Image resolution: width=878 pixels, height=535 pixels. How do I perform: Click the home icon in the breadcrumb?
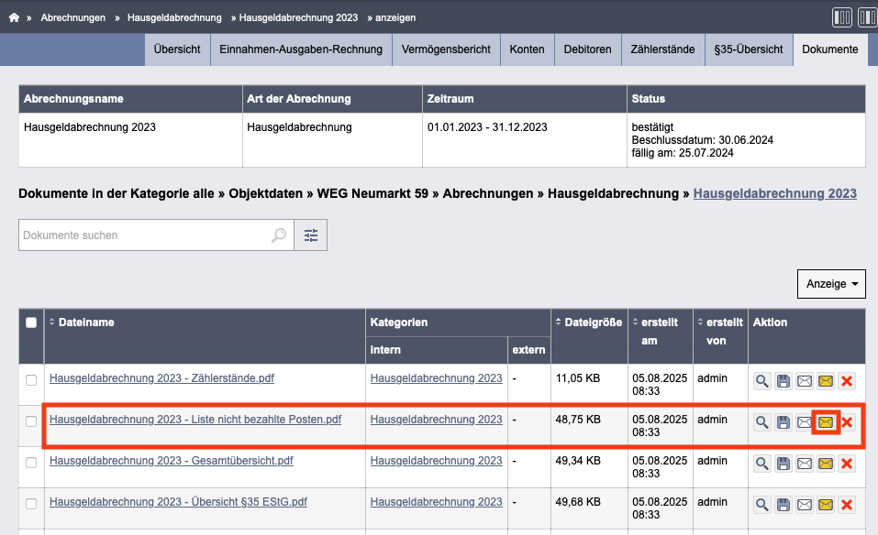point(14,18)
